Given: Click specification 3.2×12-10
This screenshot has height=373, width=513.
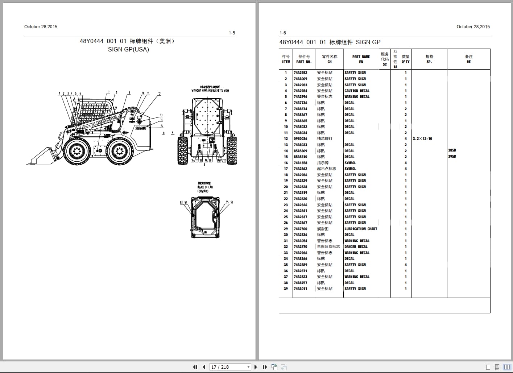Looking at the screenshot, I should (422, 139).
